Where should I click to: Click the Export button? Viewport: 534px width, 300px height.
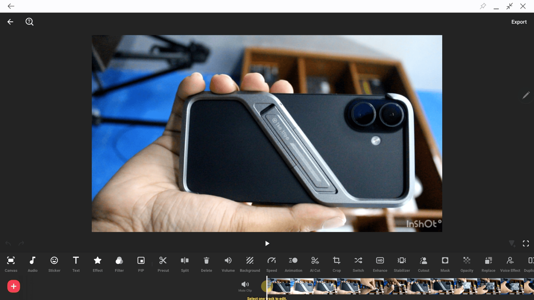(519, 22)
